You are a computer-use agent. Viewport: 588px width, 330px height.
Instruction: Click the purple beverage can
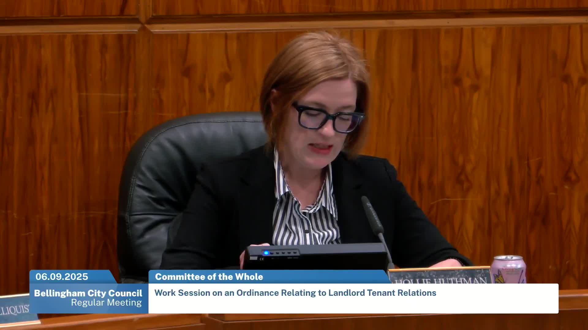[508, 269]
